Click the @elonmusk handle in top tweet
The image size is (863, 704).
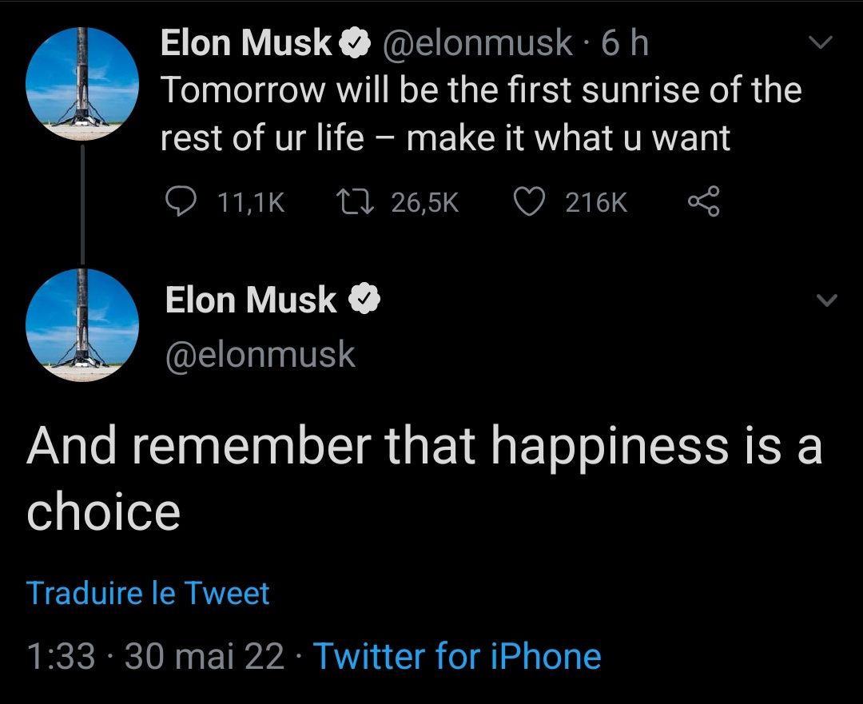tap(477, 44)
